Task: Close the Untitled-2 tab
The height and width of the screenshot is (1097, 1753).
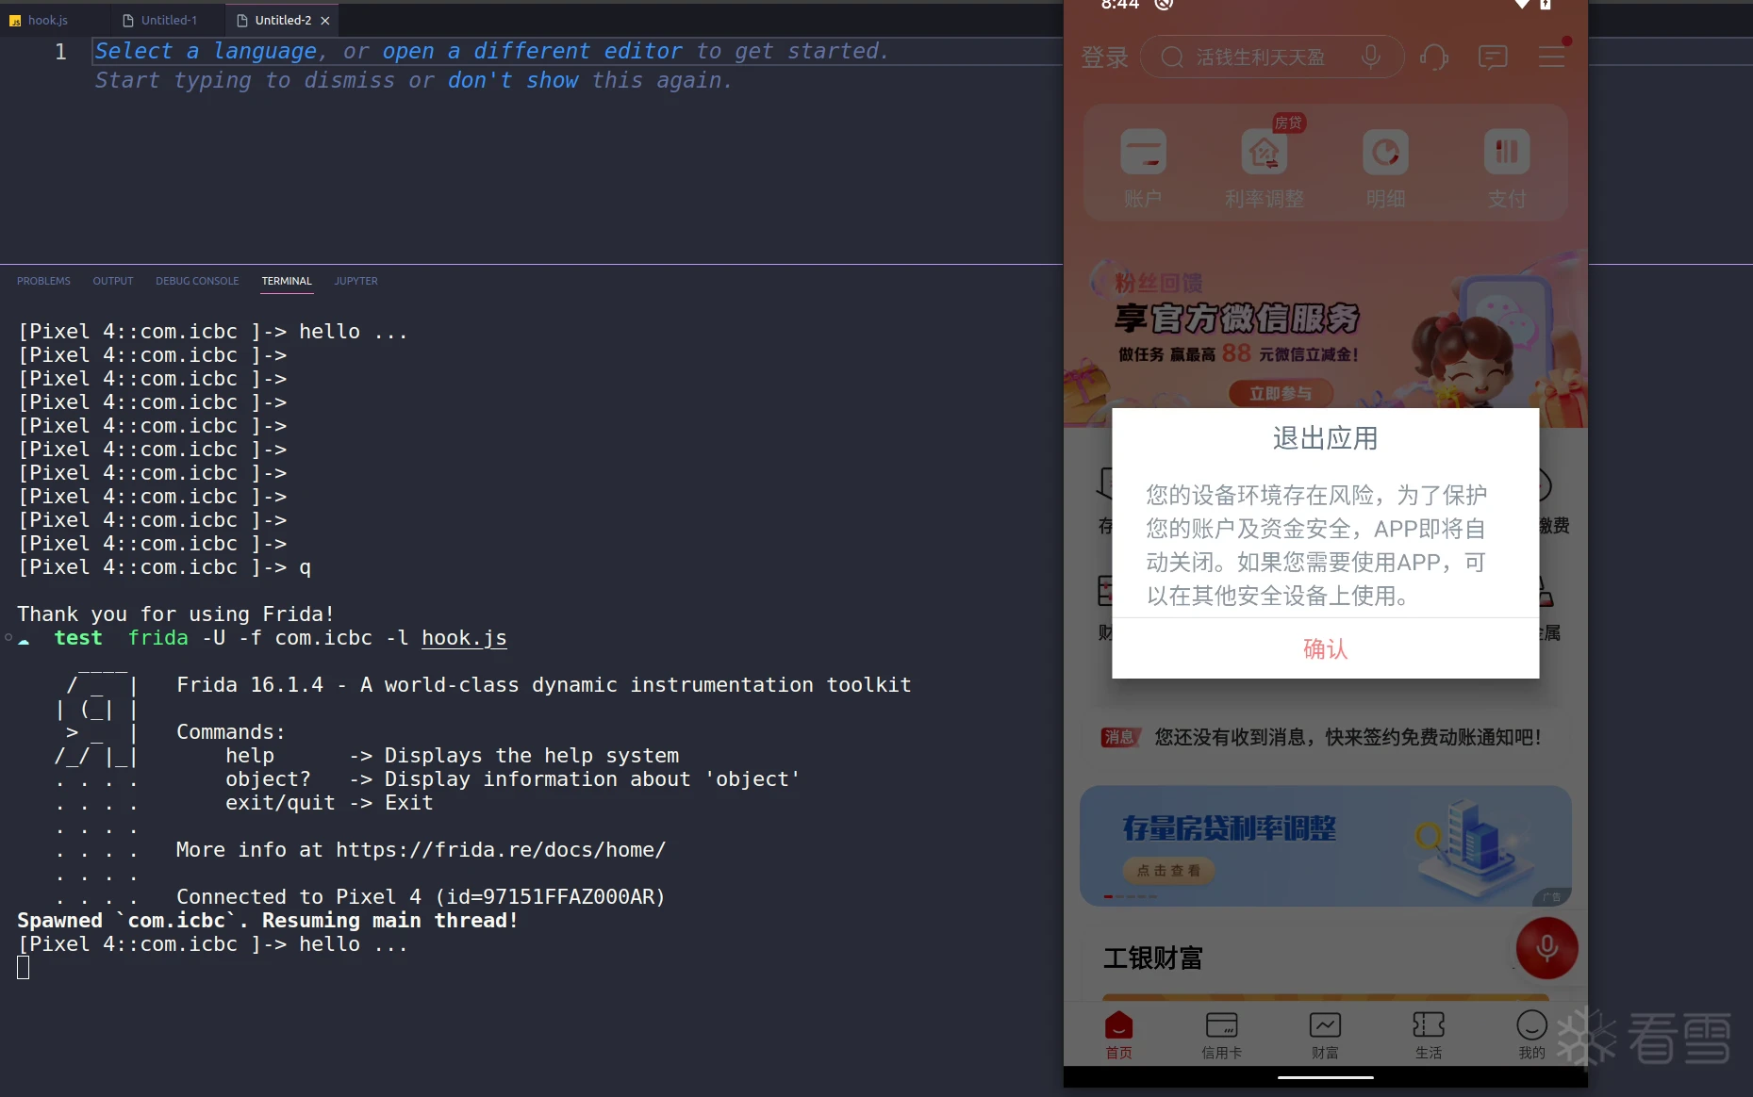Action: click(325, 21)
